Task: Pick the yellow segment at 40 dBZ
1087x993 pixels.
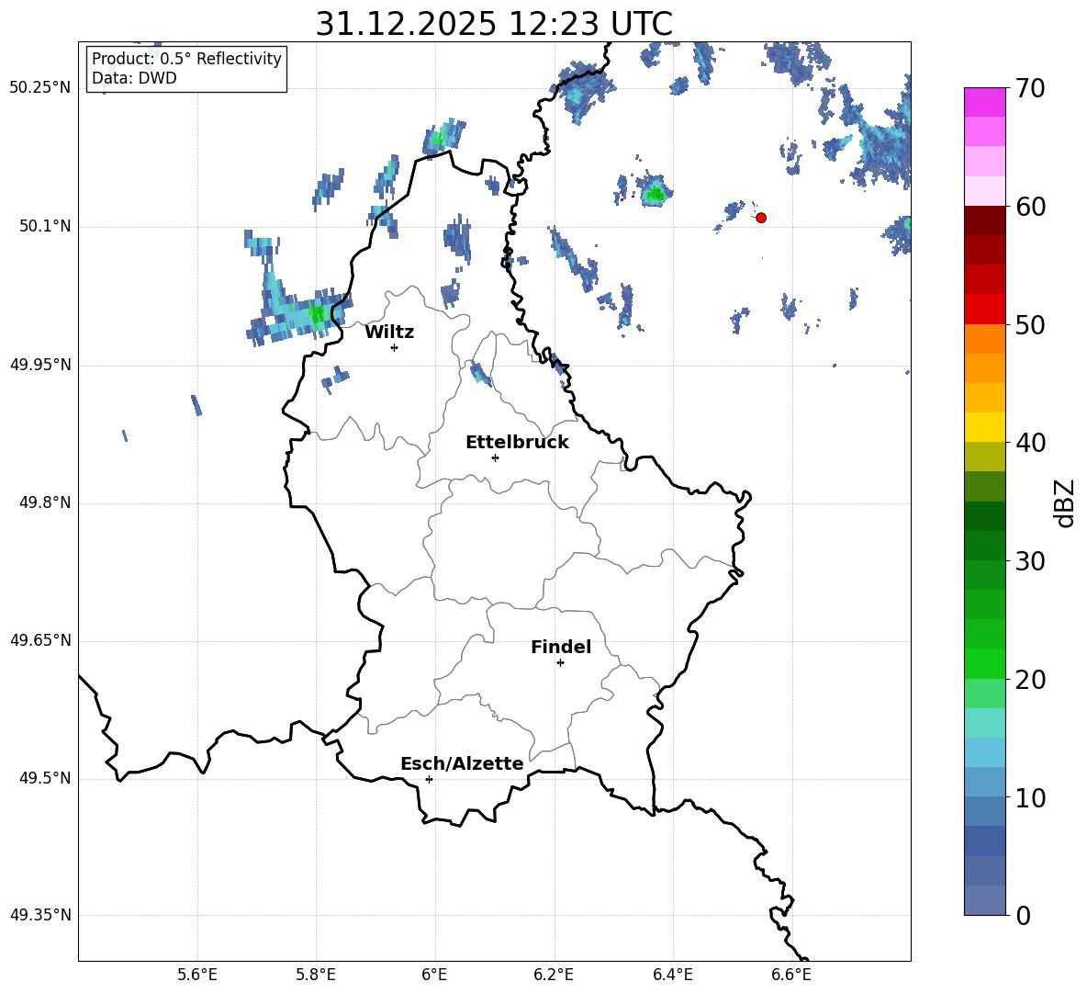Action: pos(985,427)
